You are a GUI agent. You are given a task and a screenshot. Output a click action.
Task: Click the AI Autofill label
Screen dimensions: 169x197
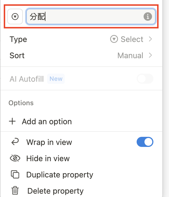point(26,79)
